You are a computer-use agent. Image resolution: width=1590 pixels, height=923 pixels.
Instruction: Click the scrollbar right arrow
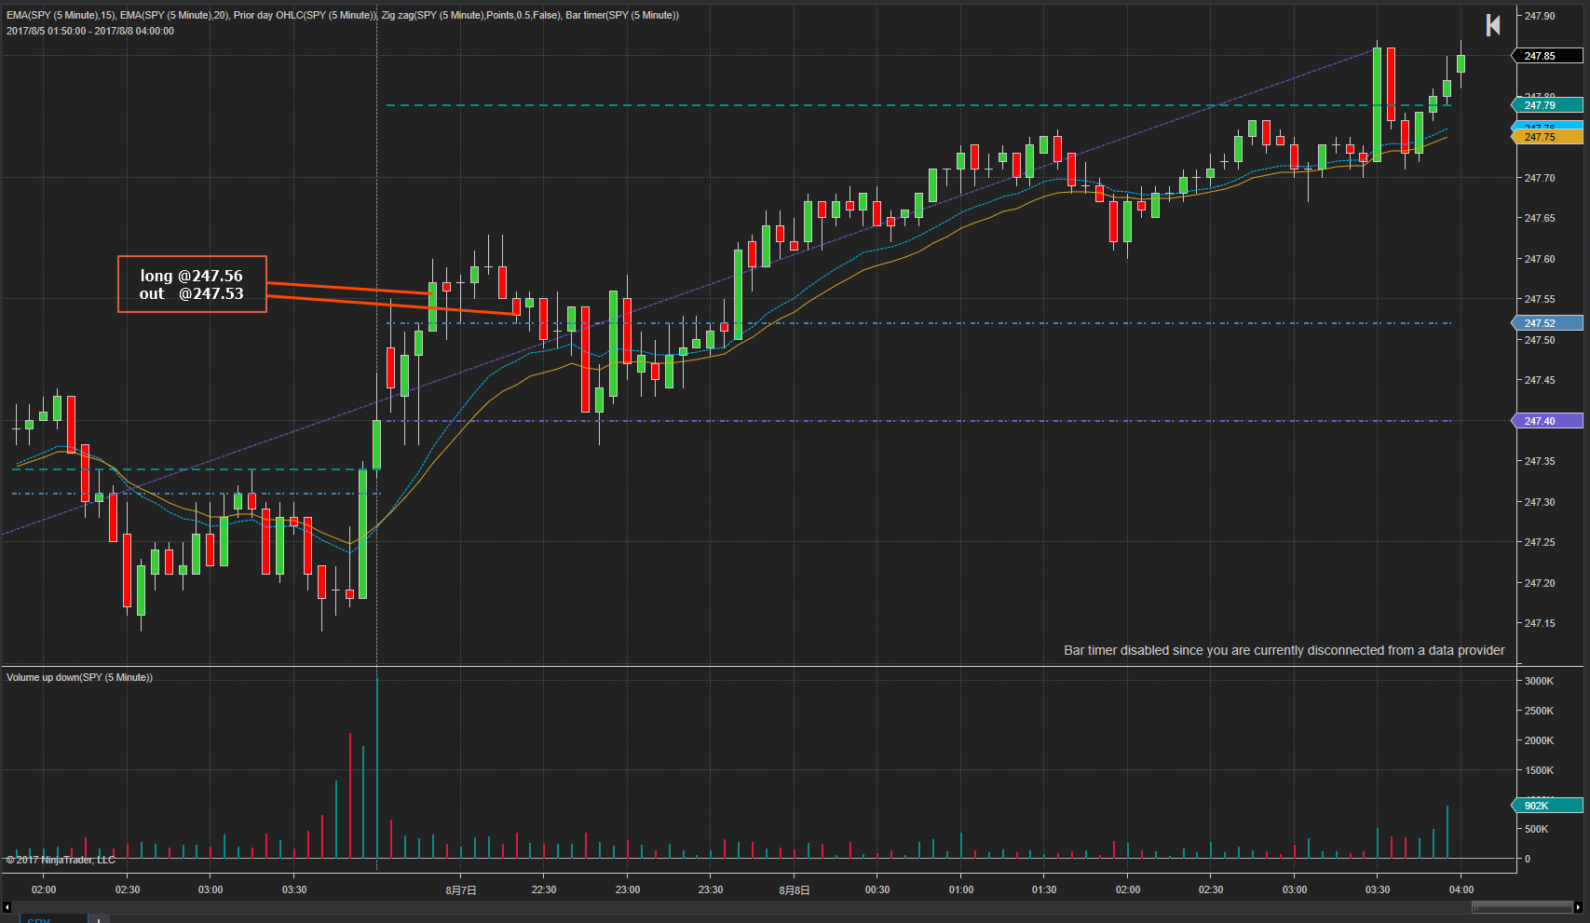tap(1577, 906)
